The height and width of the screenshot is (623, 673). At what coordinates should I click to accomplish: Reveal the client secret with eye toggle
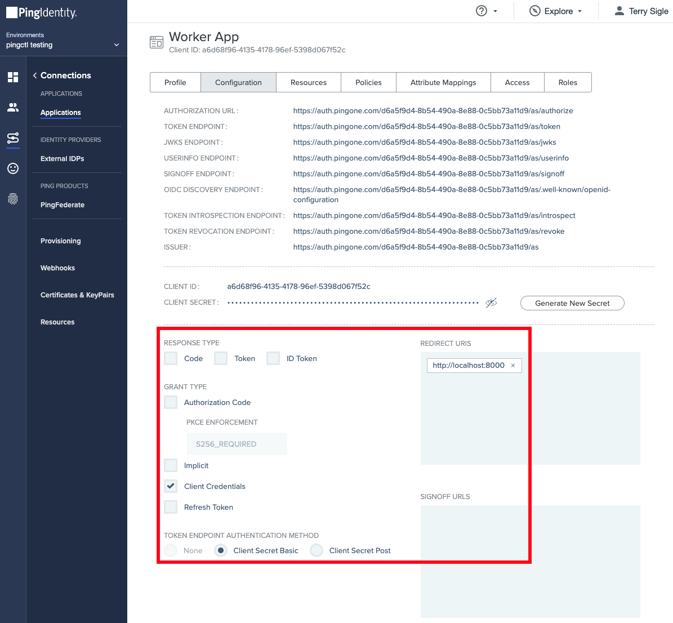[x=491, y=303]
